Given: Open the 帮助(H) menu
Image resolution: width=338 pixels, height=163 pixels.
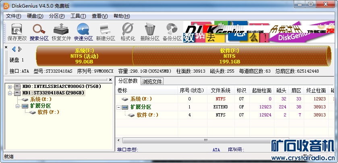Looking at the screenshot, I should click(122, 16).
